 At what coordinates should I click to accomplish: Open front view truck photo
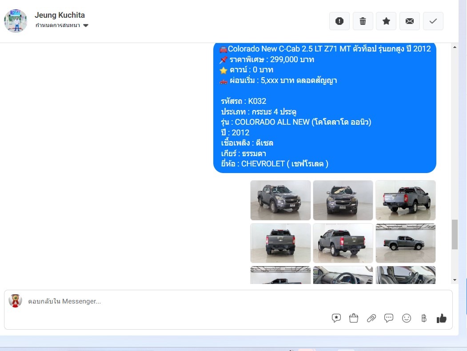tap(343, 200)
